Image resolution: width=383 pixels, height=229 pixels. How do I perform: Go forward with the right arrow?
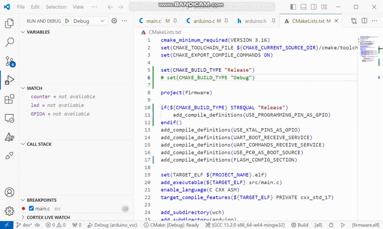point(121,7)
